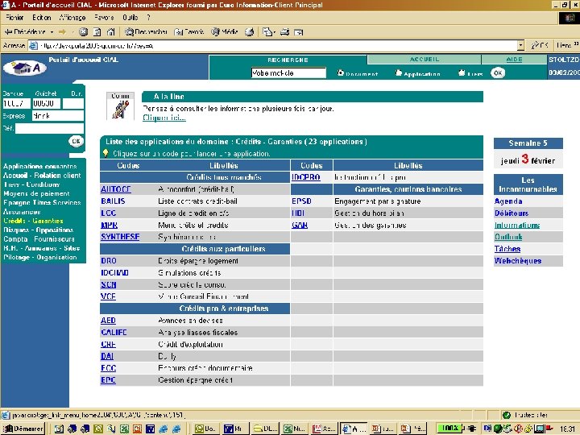Image resolution: width=580 pixels, height=435 pixels.
Task: Open Favoris in the browser toolbar
Action: pos(188,31)
